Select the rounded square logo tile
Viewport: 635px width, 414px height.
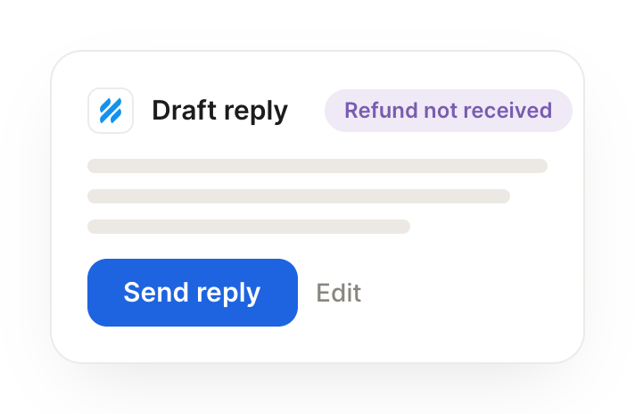point(111,111)
